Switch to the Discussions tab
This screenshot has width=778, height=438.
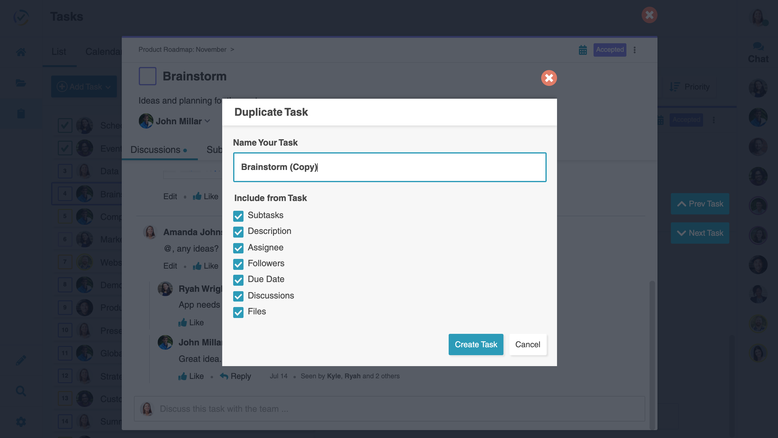click(x=155, y=149)
